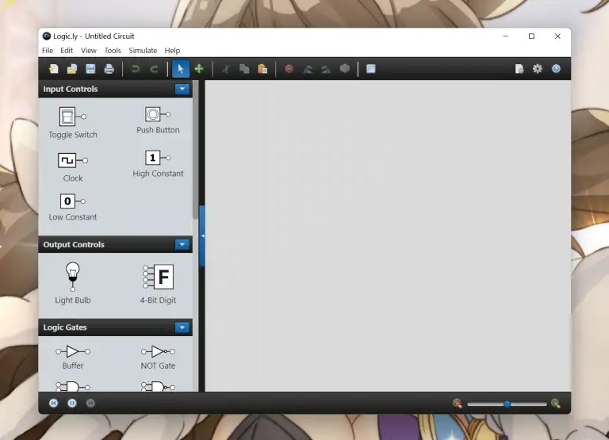Collapse the sidebar using the blue divider handle
The width and height of the screenshot is (609, 440).
point(202,236)
